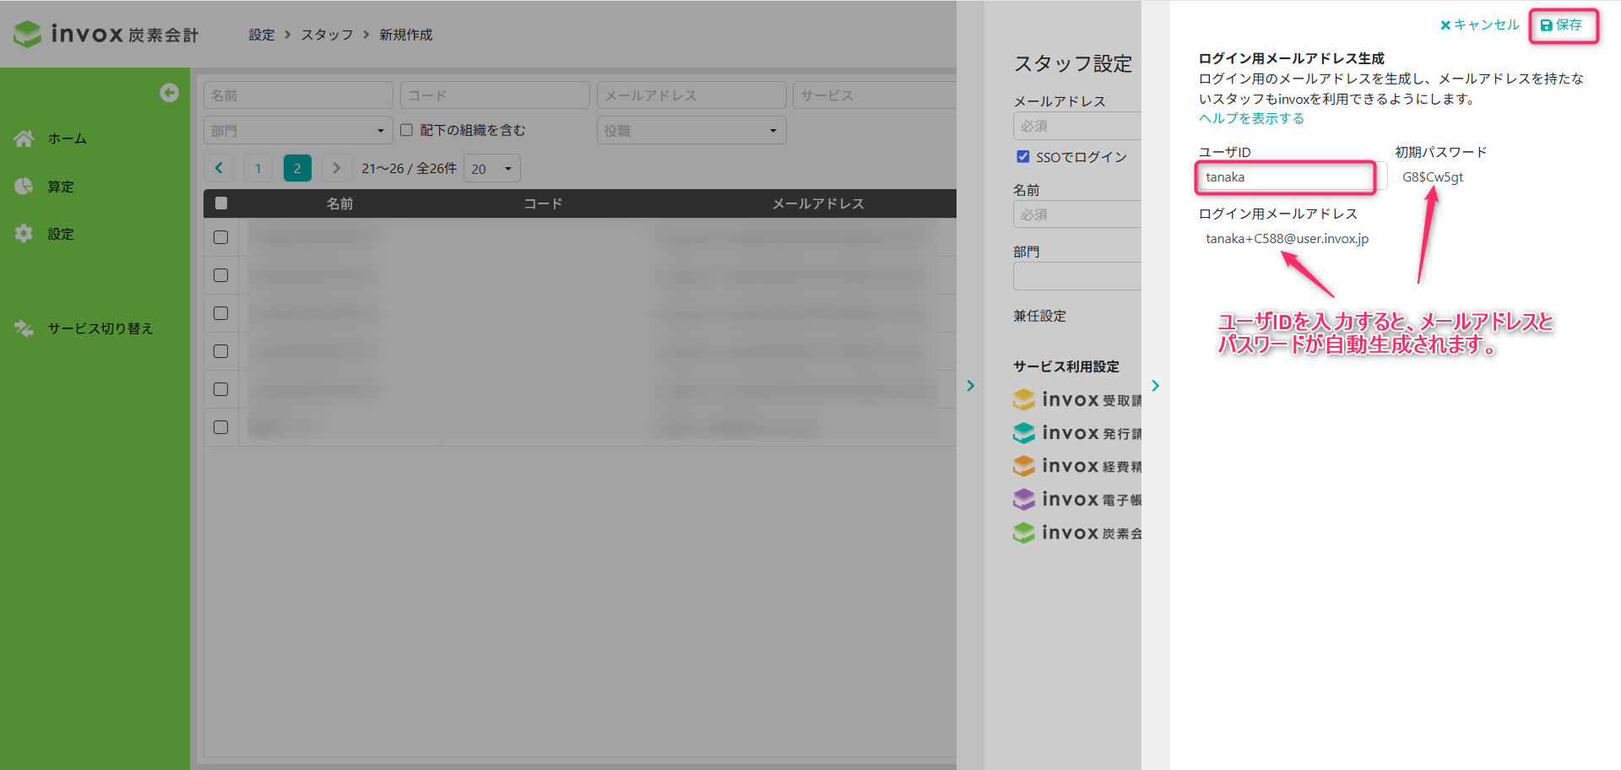The height and width of the screenshot is (770, 1621).
Task: Collapse the staff list with chevron
Action: coord(971,385)
